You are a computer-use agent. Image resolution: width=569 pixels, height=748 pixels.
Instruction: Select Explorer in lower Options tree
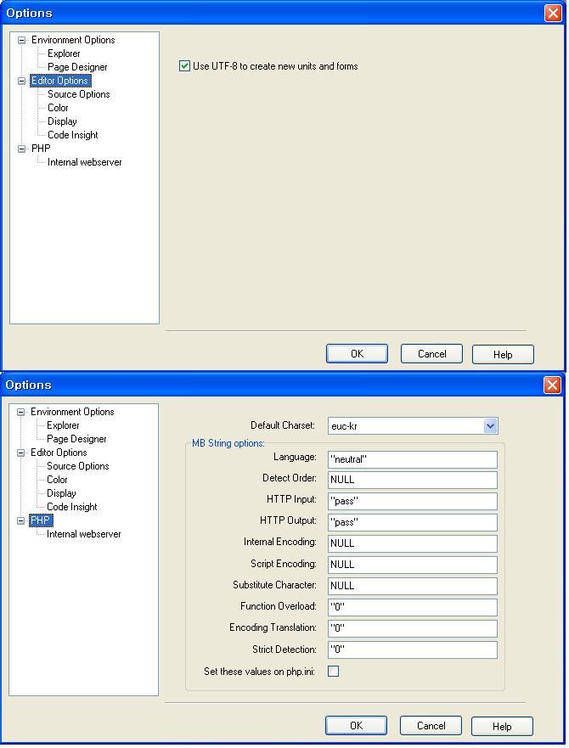pos(63,425)
